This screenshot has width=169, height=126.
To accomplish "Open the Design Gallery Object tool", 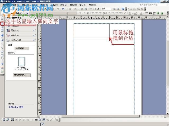I will click(x=2, y=68).
